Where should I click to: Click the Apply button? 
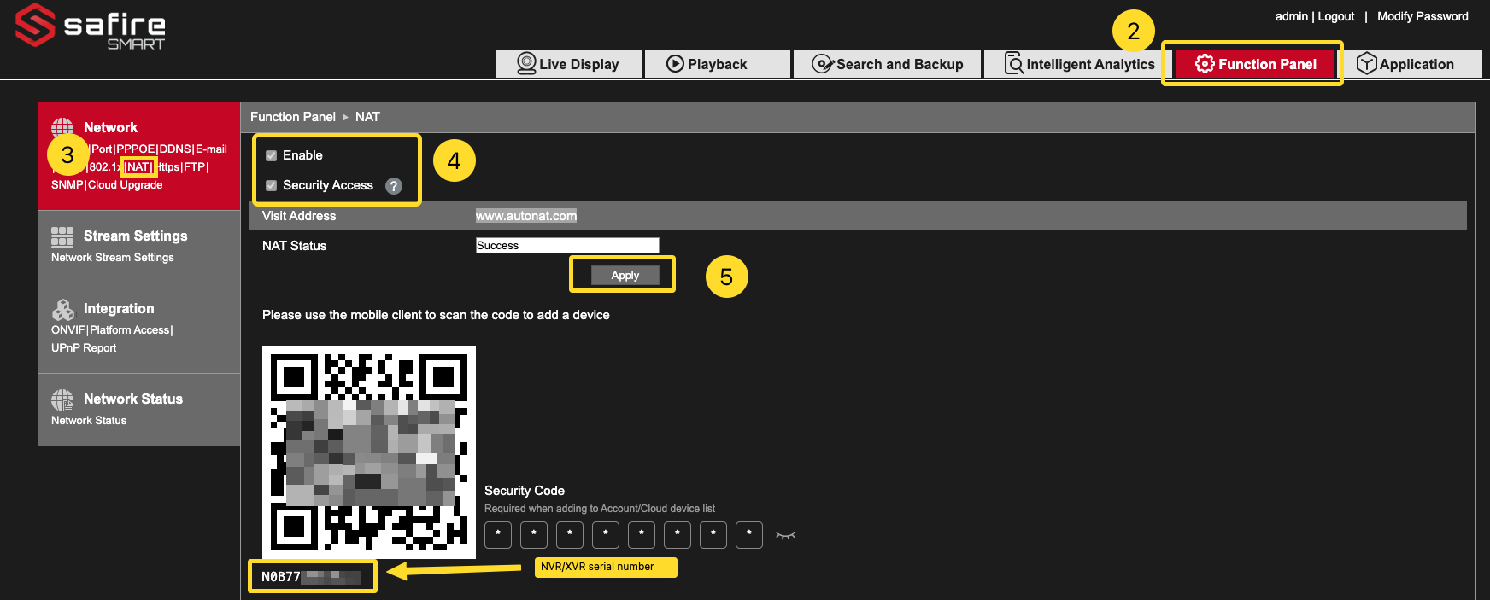pos(625,275)
